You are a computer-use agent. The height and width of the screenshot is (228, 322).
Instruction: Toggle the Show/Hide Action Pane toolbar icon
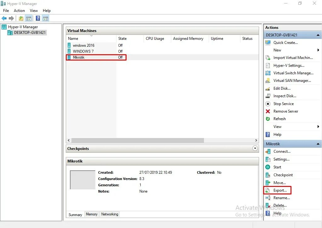tap(46, 19)
